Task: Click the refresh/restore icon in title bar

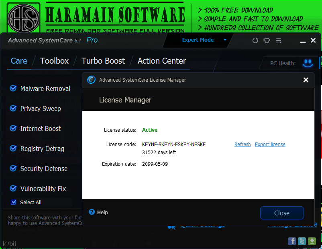Action: point(255,40)
